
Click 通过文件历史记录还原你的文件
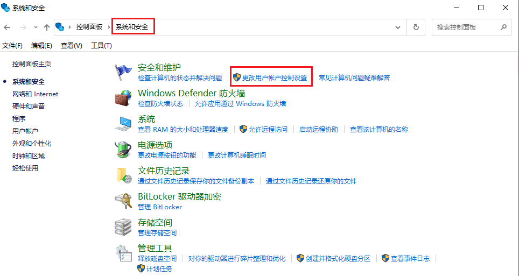311,181
